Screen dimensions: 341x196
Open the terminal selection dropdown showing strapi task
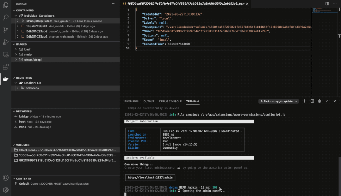[278, 101]
